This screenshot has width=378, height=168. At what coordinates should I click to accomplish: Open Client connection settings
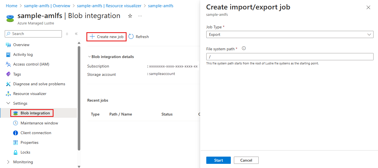36,133
